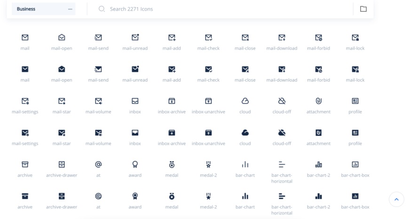Pick the outlined bar-chart-horizontal icon
The image size is (409, 219).
coord(282,165)
